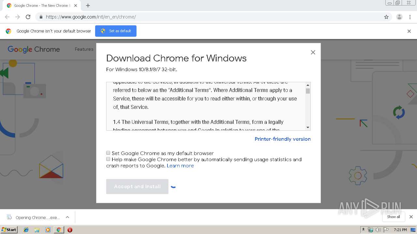The height and width of the screenshot is (234, 417).
Task: Open Windows Explorer folder icon
Action: coord(37,230)
